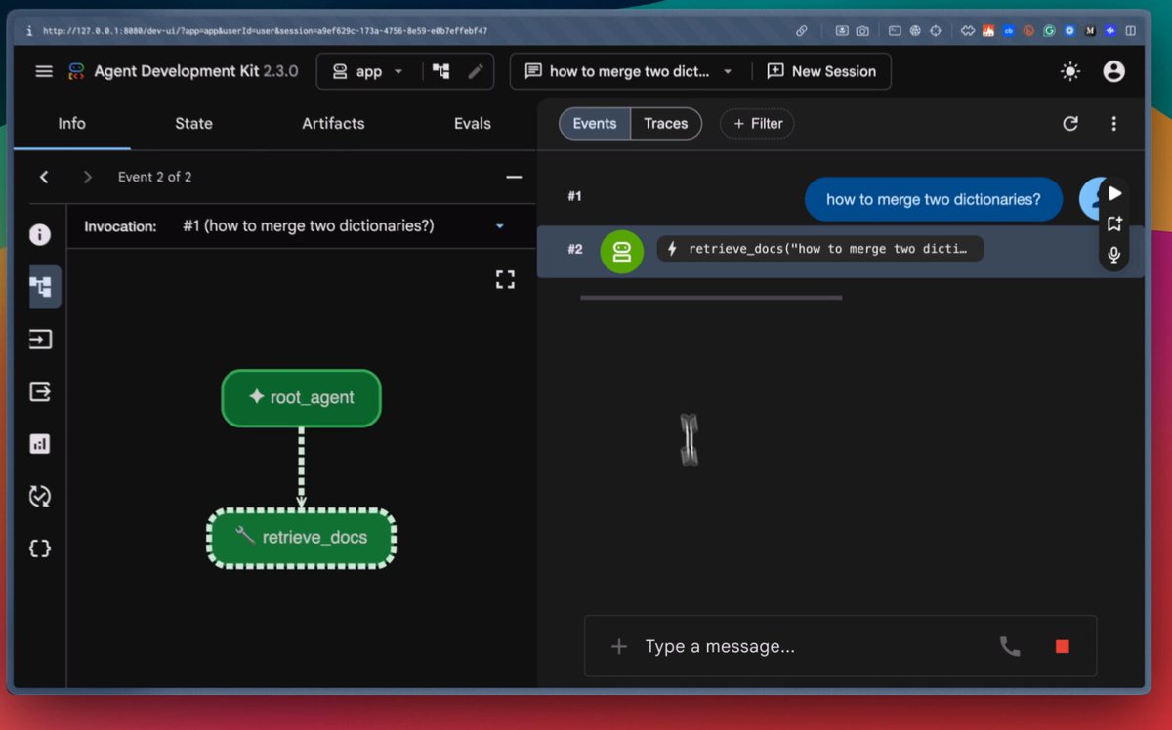Screen dimensions: 1172x730
Task: Click the Type a message field
Action: [x=811, y=646]
